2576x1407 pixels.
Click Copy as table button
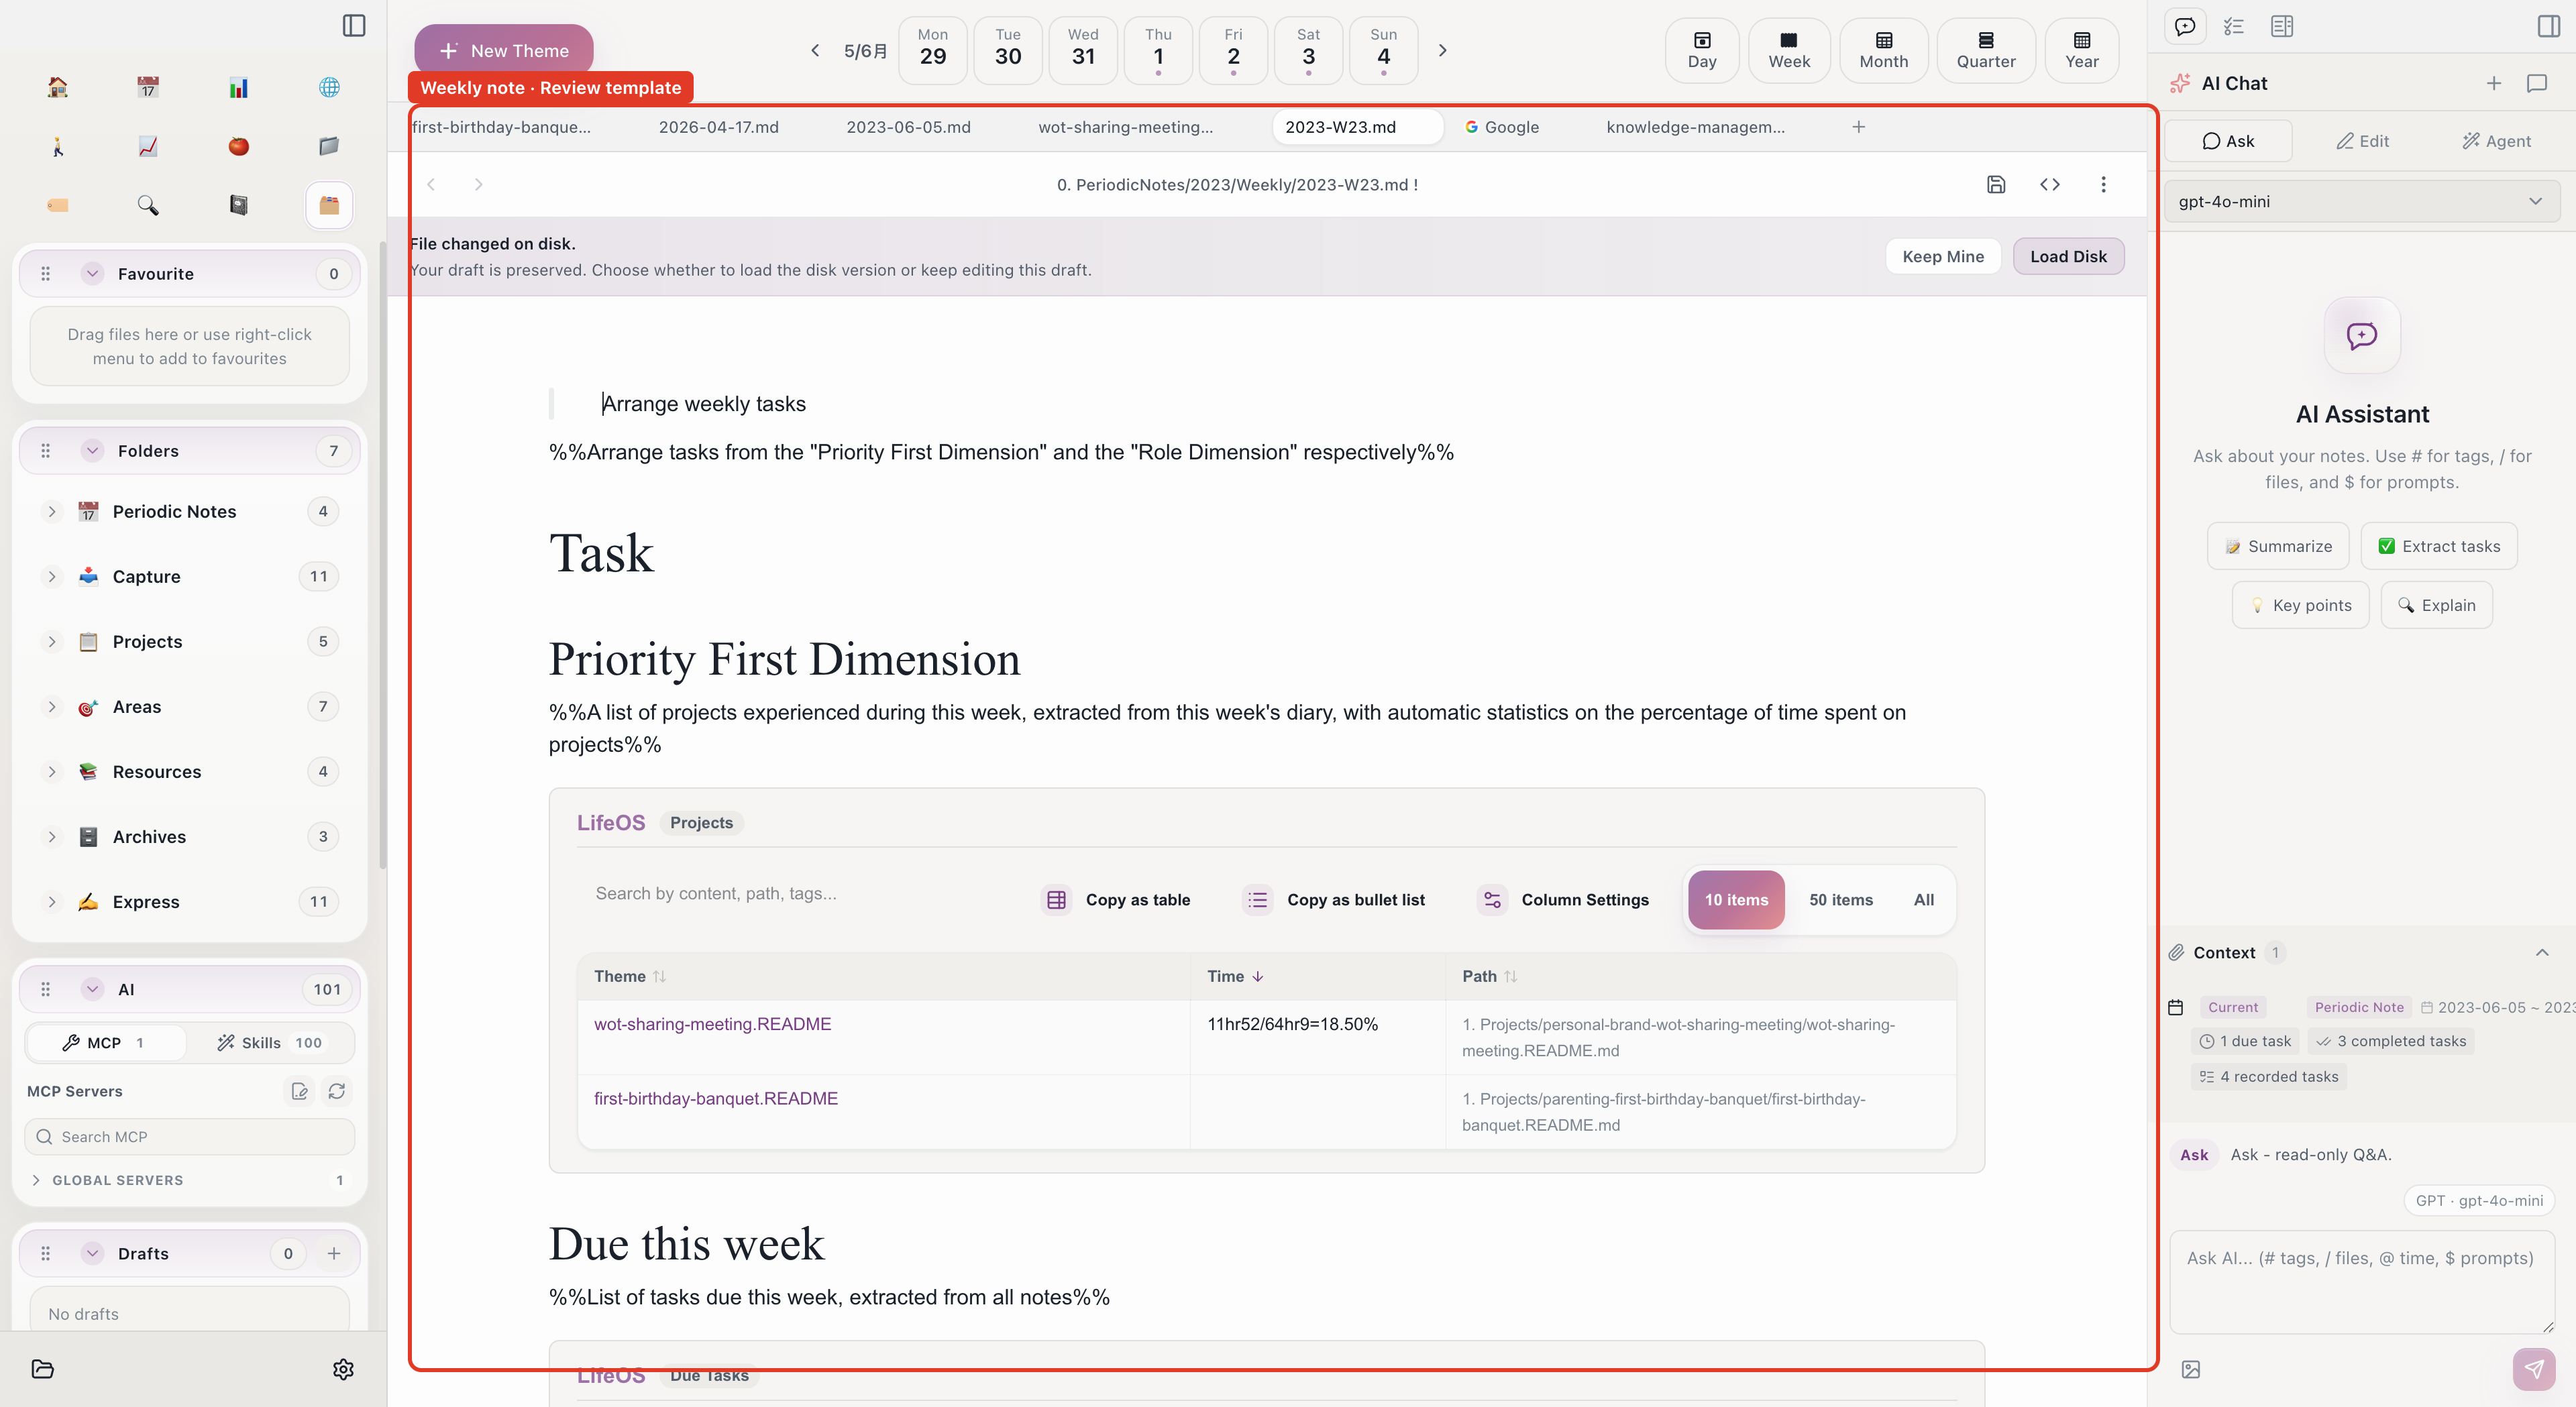tap(1116, 899)
